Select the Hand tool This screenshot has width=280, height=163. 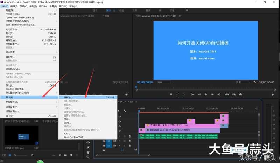[x=88, y=152]
